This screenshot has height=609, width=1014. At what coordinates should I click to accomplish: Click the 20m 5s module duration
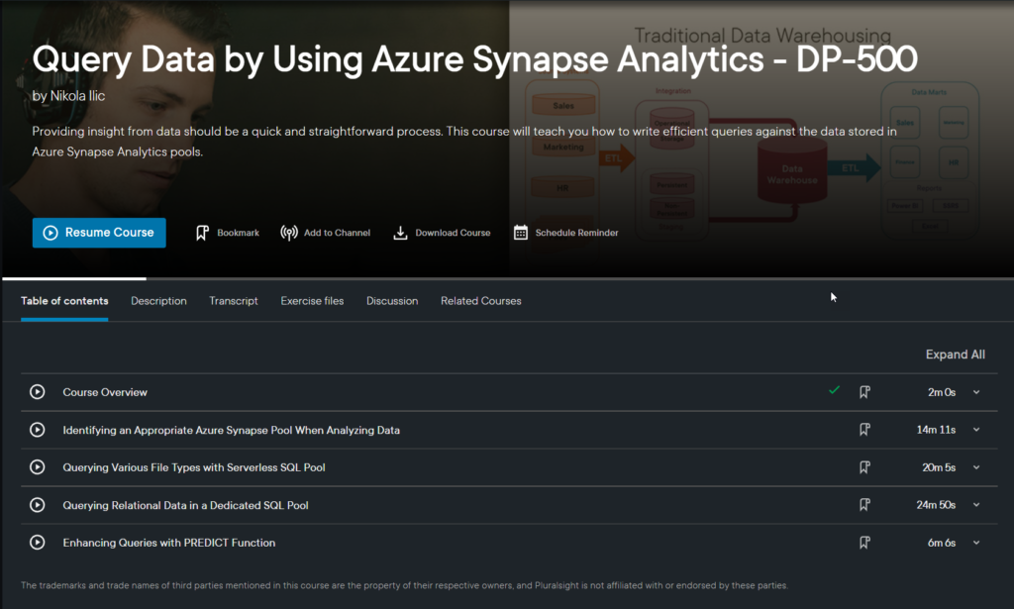(x=939, y=467)
